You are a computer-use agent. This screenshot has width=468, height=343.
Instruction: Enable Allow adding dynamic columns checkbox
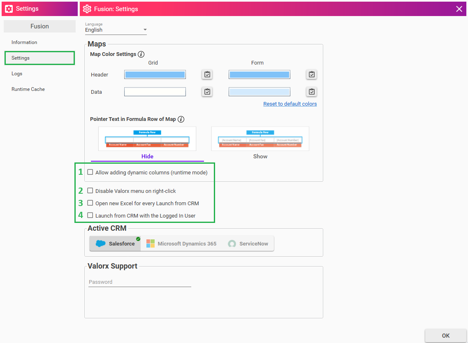point(90,172)
